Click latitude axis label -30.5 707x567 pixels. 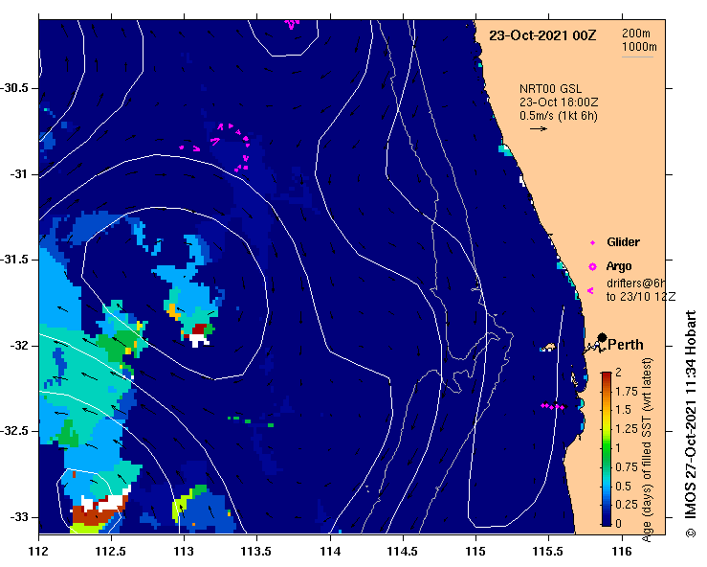(x=14, y=88)
